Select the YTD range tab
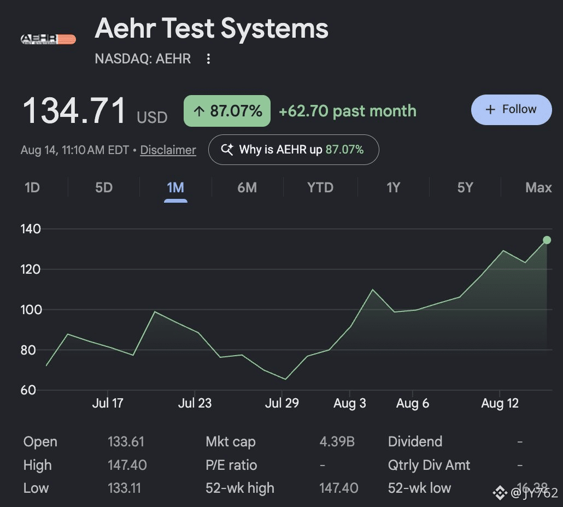Viewport: 563px width, 507px height. pos(320,187)
